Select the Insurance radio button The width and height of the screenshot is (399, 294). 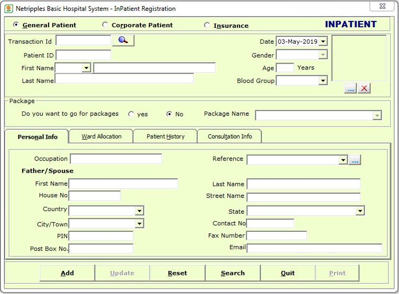click(x=207, y=25)
